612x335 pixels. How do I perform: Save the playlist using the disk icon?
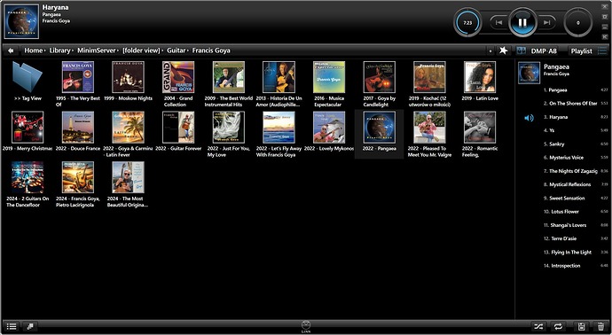tap(581, 326)
